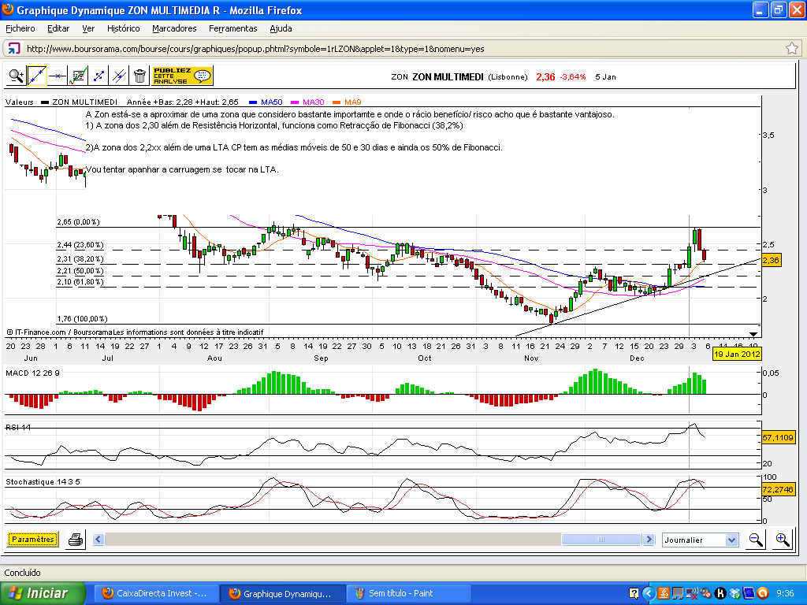The height and width of the screenshot is (605, 807).
Task: Click the orange Avast tray icon
Action: (x=763, y=594)
